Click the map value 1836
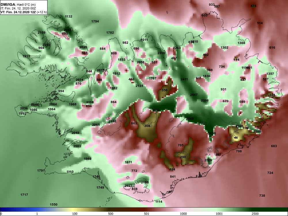Screen dimensions: 288x216 (x=206, y=76)
